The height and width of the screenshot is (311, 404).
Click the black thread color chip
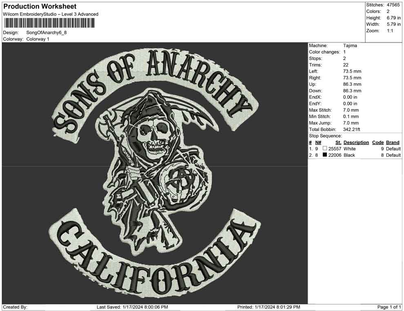coord(324,155)
